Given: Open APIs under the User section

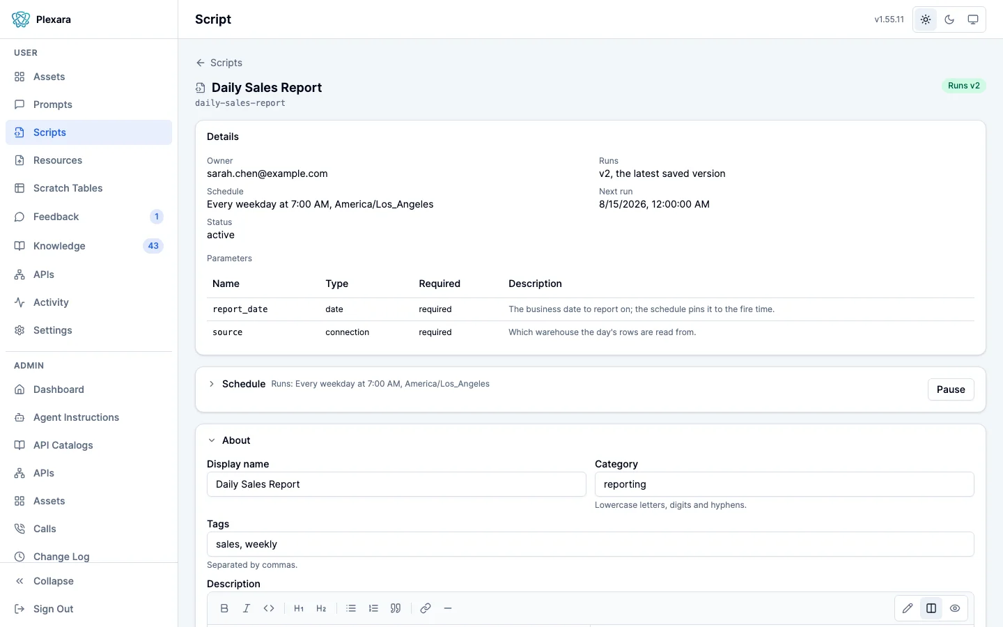Looking at the screenshot, I should (88, 274).
